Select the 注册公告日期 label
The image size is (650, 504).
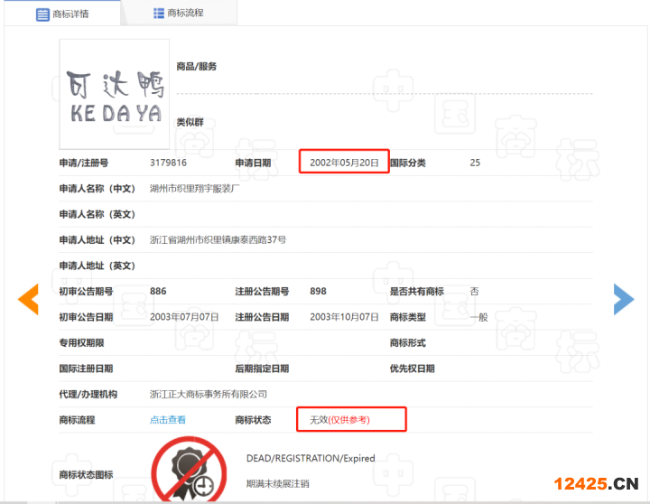point(262,317)
